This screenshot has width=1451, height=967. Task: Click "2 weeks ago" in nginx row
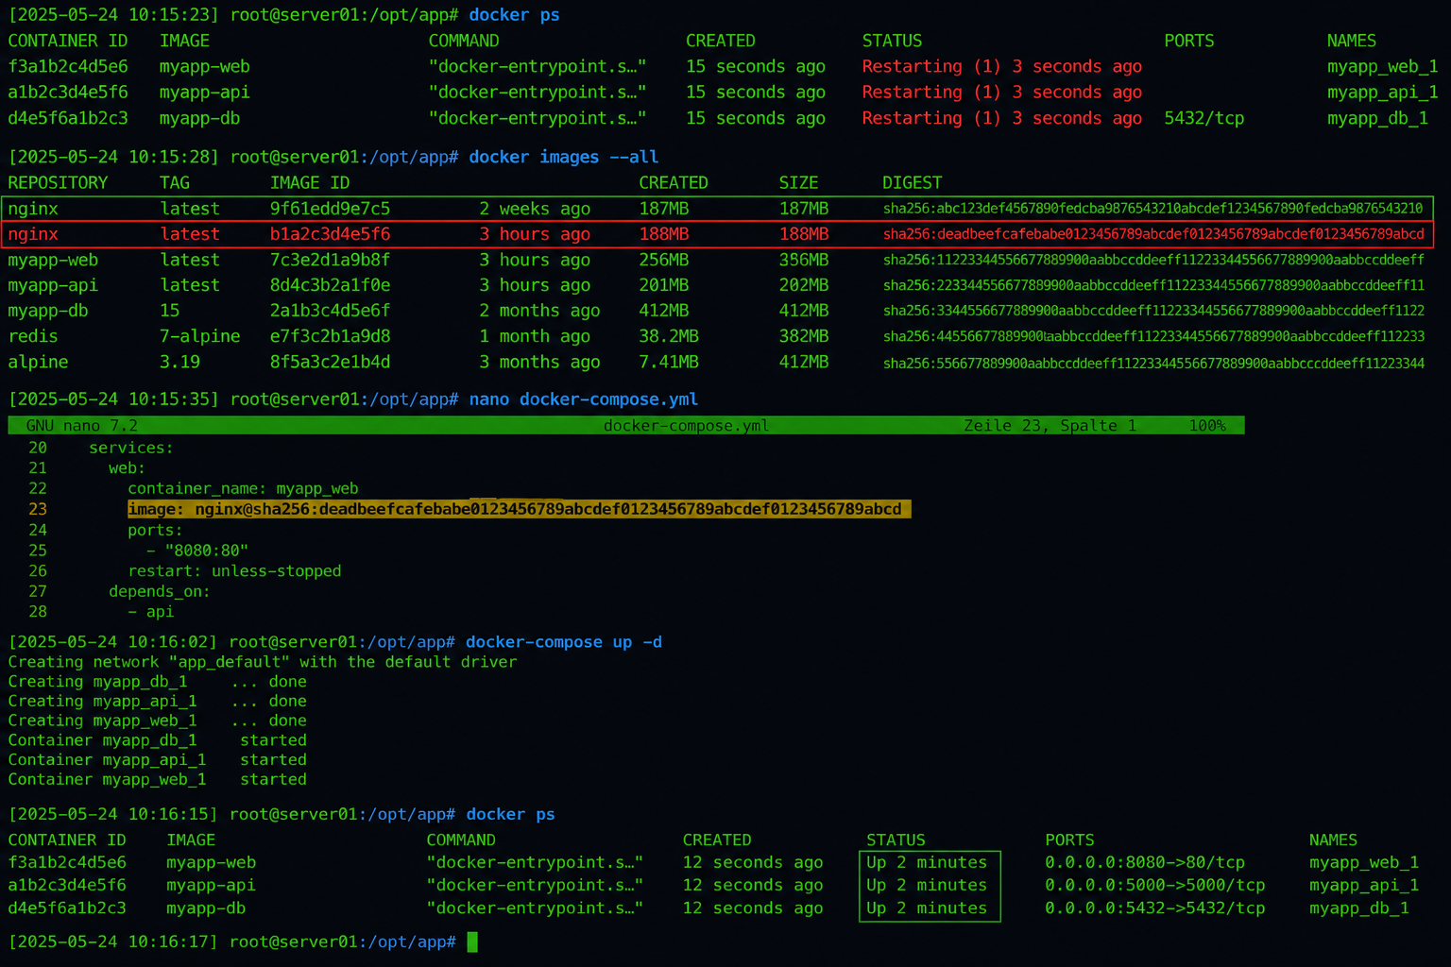(535, 209)
